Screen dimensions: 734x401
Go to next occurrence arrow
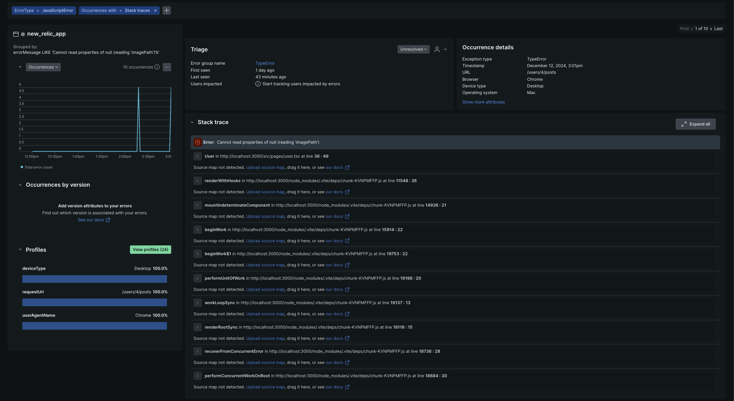click(x=711, y=29)
